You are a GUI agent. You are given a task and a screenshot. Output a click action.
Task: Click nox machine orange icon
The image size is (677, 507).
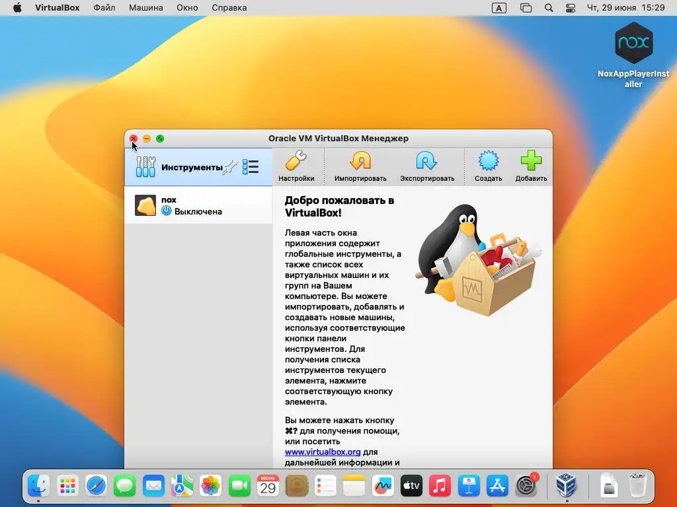[x=145, y=205]
